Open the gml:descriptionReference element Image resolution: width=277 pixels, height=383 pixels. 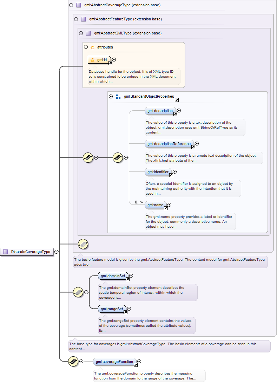pyautogui.click(x=169, y=144)
